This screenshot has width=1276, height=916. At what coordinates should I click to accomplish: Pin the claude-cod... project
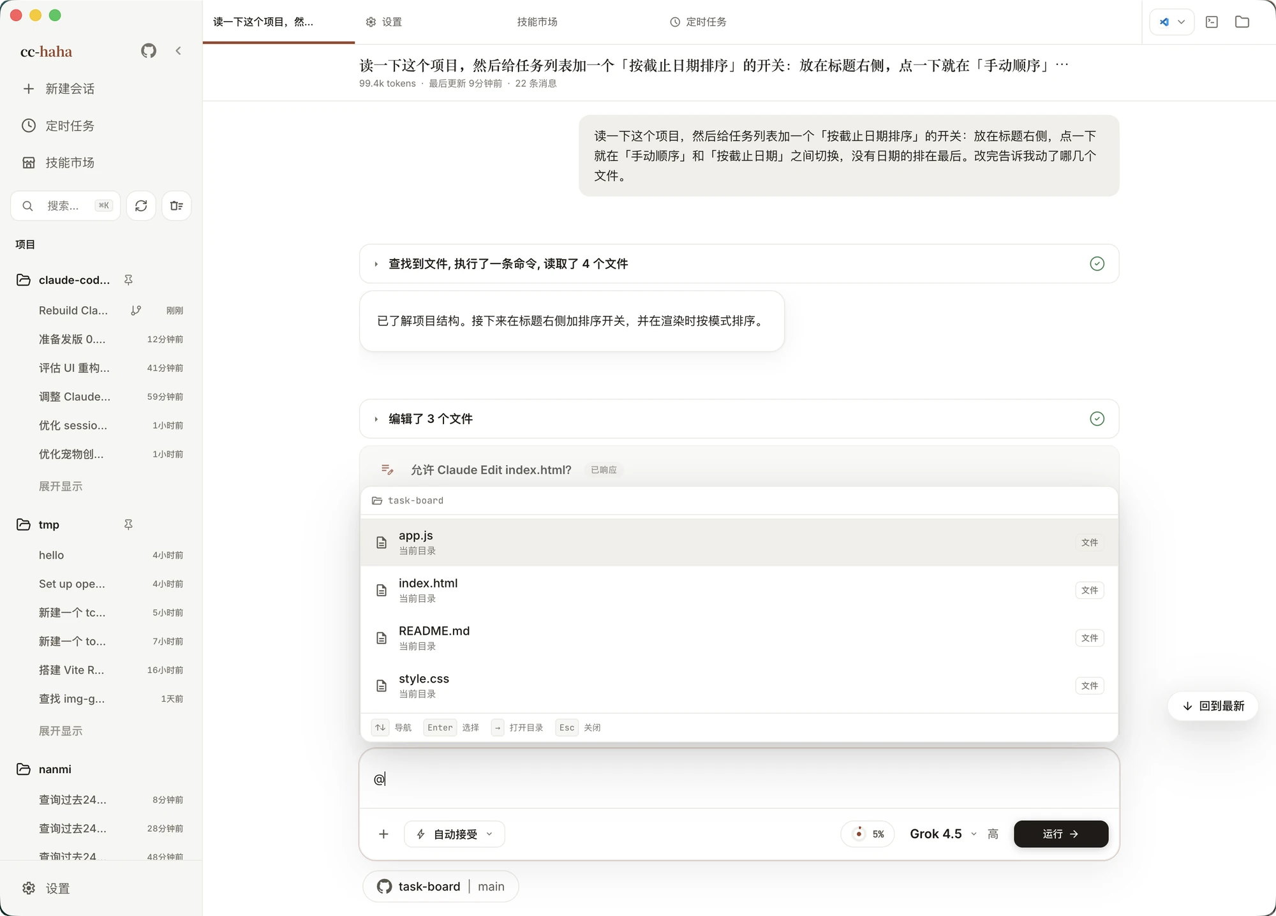(x=128, y=280)
